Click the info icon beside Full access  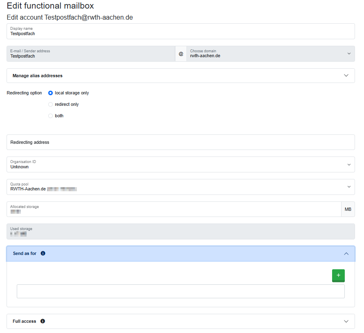point(42,321)
